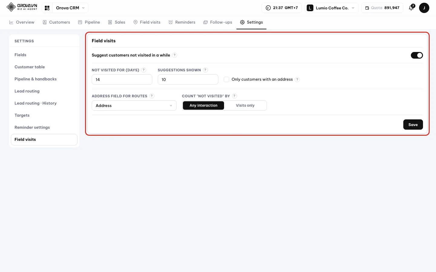The image size is (436, 272).
Task: Click the Not Visited For days input
Action: coord(122,79)
